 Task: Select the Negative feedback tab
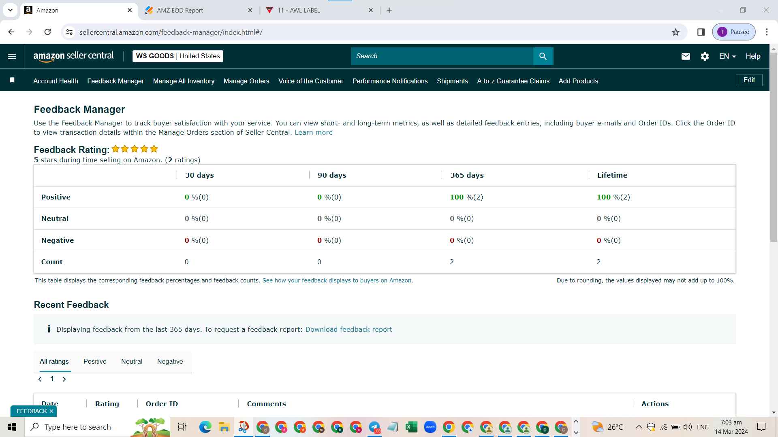pyautogui.click(x=170, y=361)
